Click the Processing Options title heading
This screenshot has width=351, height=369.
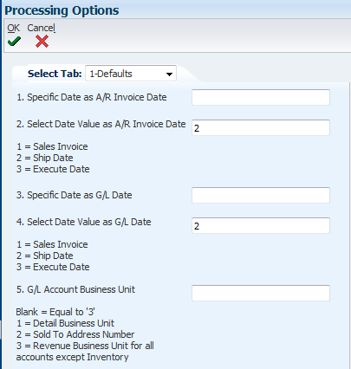click(x=62, y=10)
